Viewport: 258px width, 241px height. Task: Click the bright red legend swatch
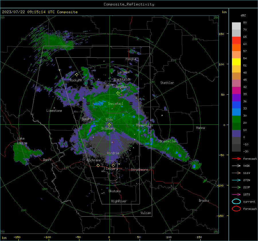(x=236, y=40)
